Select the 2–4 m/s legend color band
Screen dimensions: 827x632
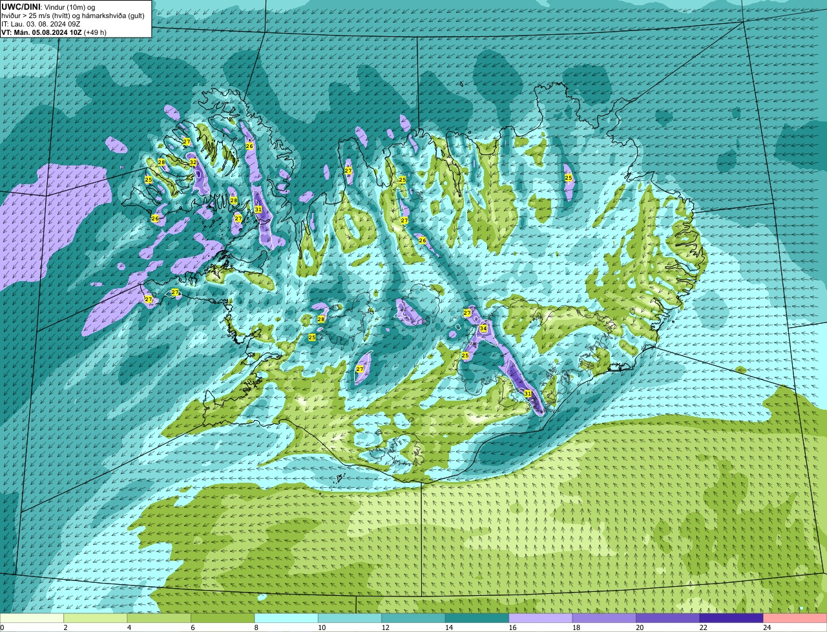[x=96, y=618]
